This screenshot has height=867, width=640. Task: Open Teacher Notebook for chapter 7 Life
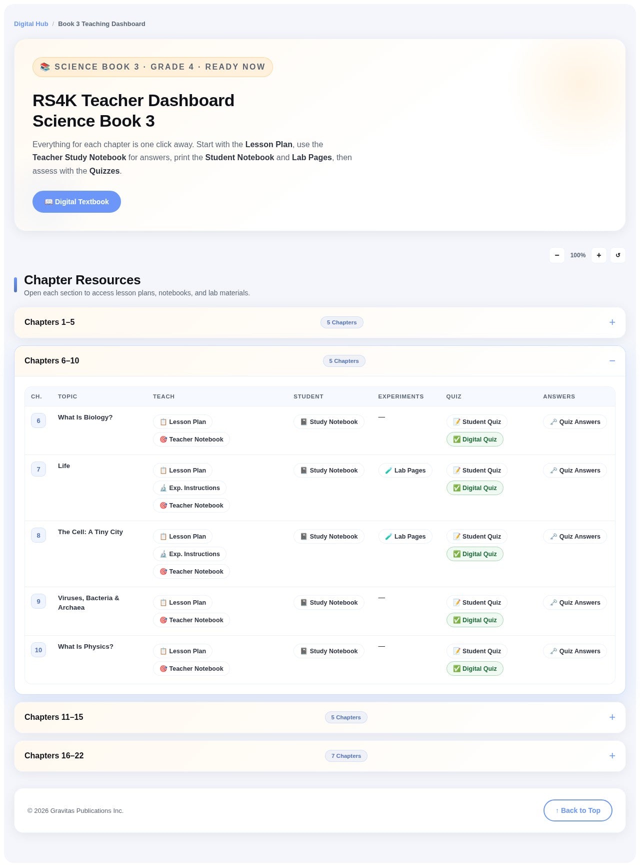click(191, 506)
